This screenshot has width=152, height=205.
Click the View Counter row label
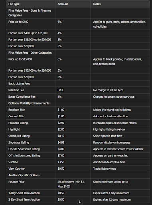tap(16, 169)
